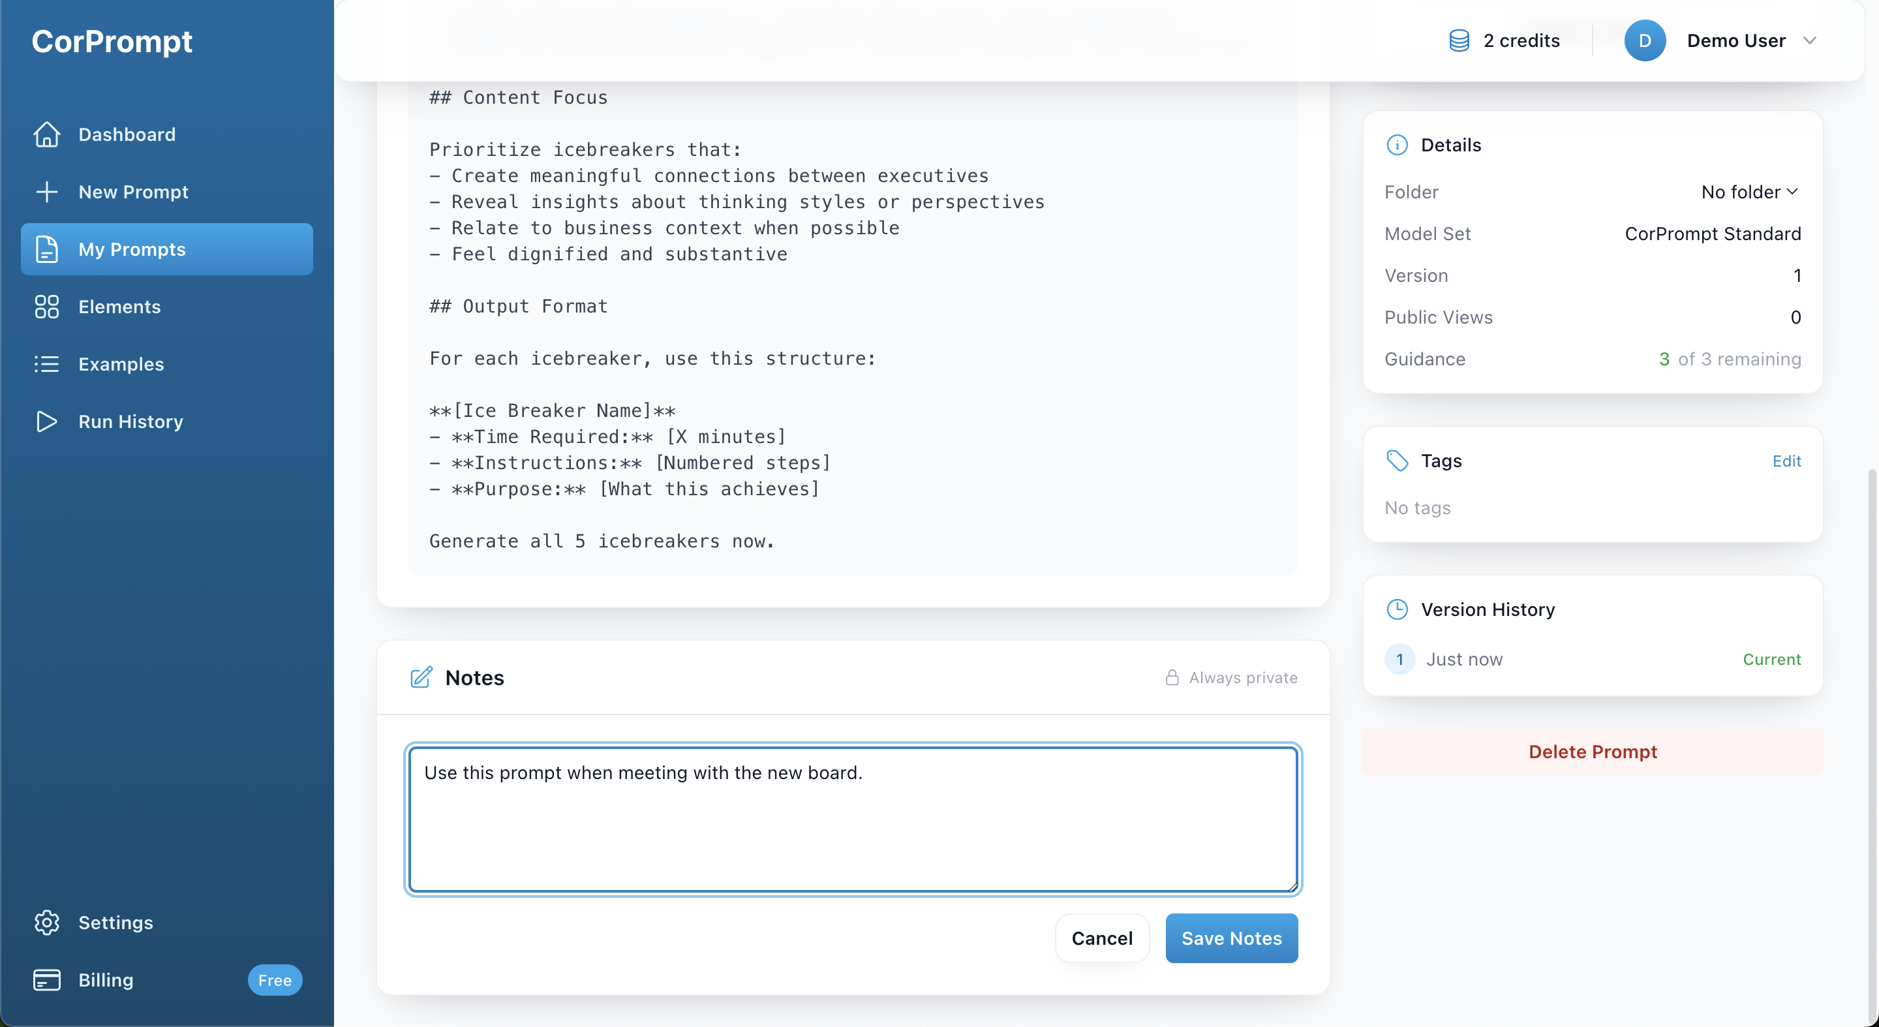This screenshot has height=1027, width=1879.
Task: Click the Elements grid icon
Action: [47, 307]
